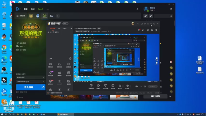Click the add friend icon
206x116 pixels.
pos(145,16)
